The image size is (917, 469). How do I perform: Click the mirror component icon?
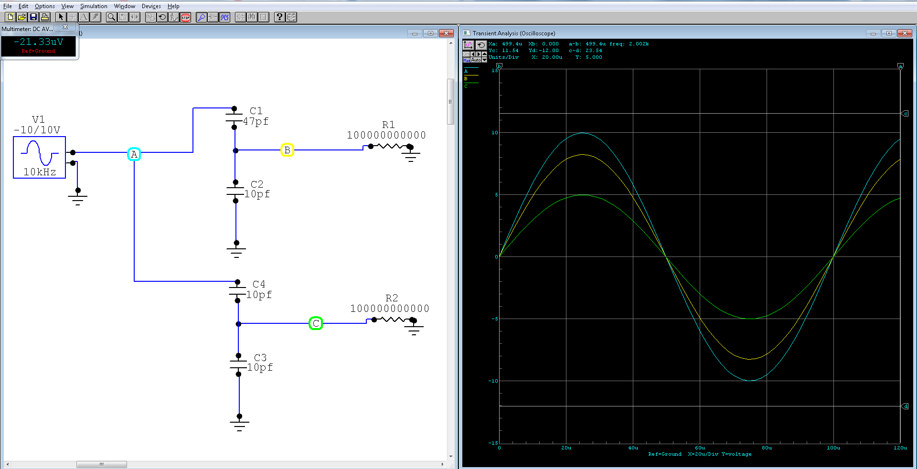click(x=134, y=17)
